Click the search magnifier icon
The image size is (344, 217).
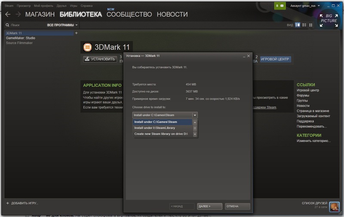coord(7,25)
